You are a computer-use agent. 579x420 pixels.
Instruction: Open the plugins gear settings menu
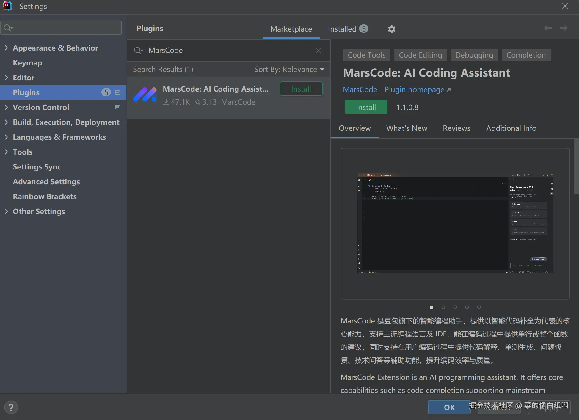pyautogui.click(x=391, y=29)
